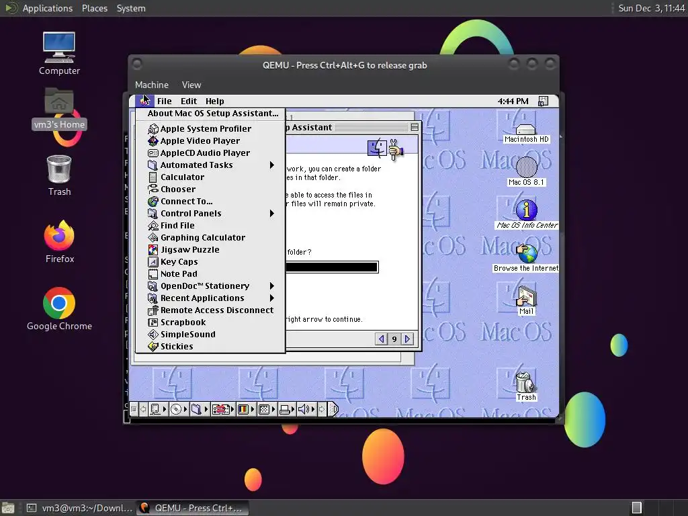Open the QEMU View menu

[x=191, y=85]
